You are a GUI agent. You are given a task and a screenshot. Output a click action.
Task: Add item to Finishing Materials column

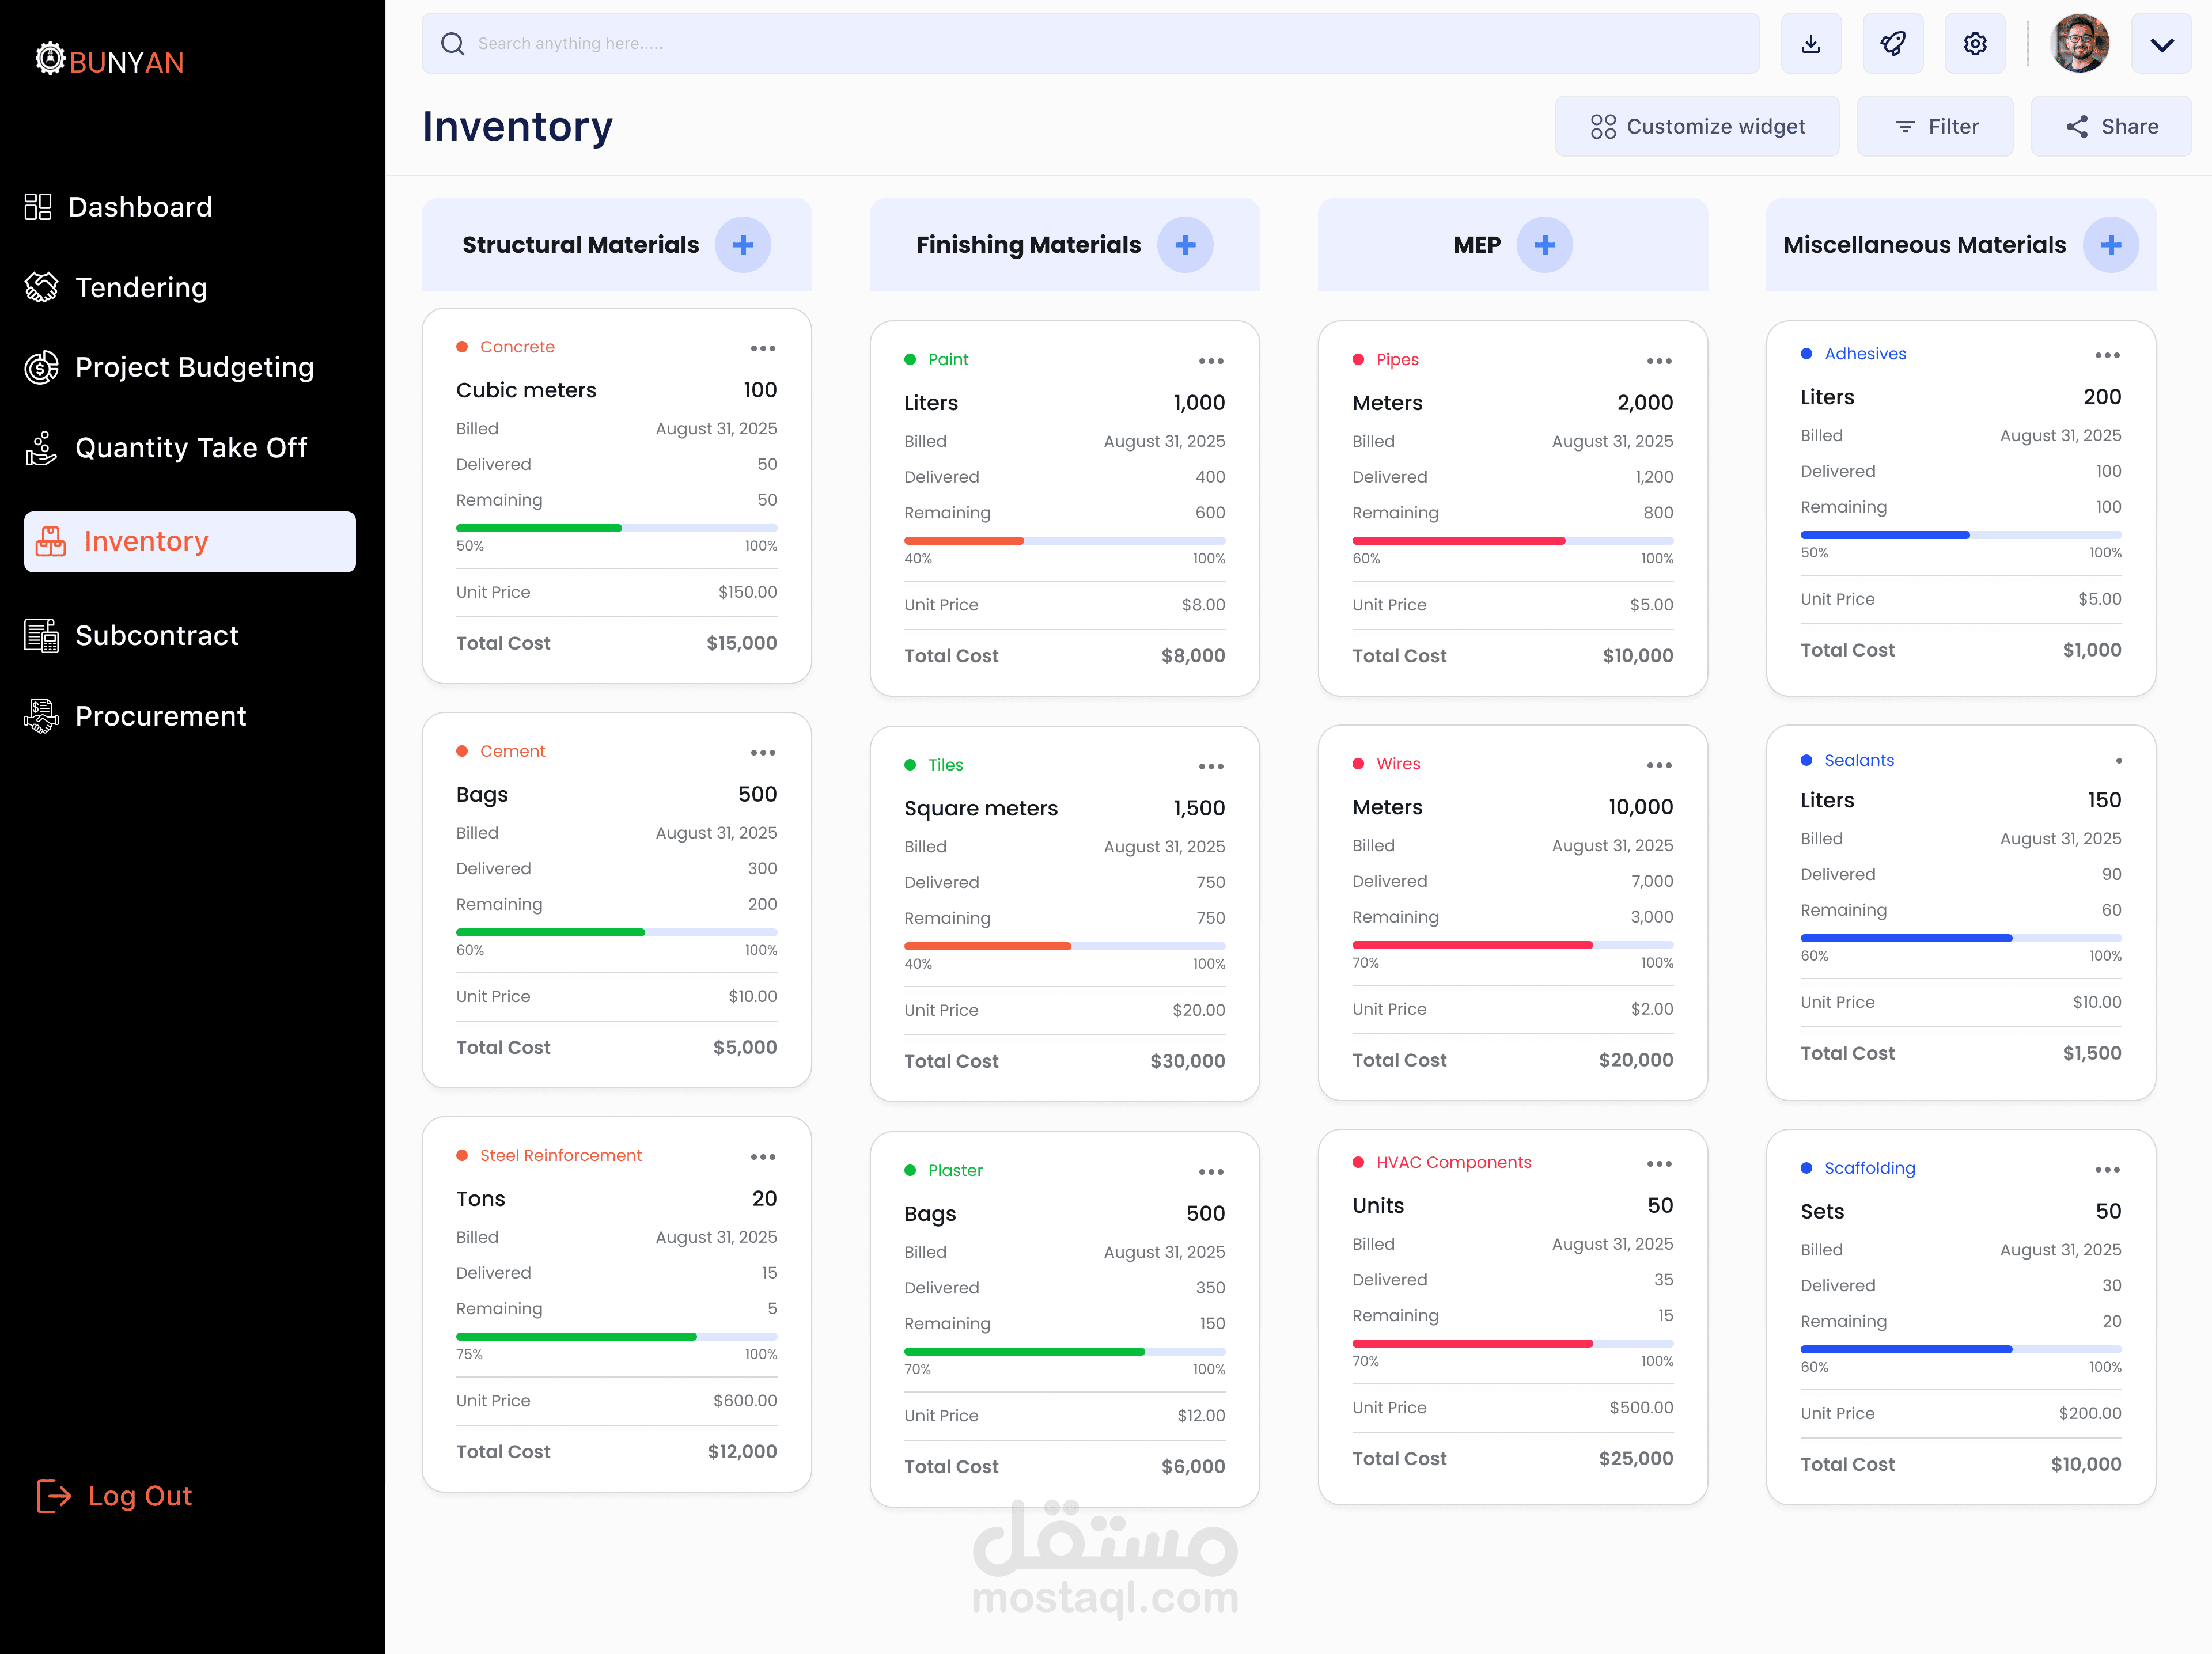pos(1185,245)
